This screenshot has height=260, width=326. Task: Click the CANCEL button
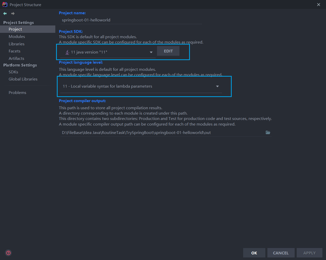pos(281,253)
